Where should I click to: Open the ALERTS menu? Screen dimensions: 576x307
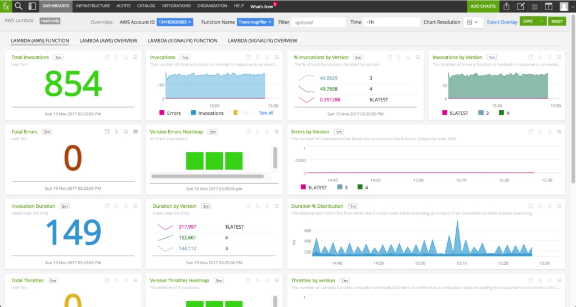click(123, 6)
